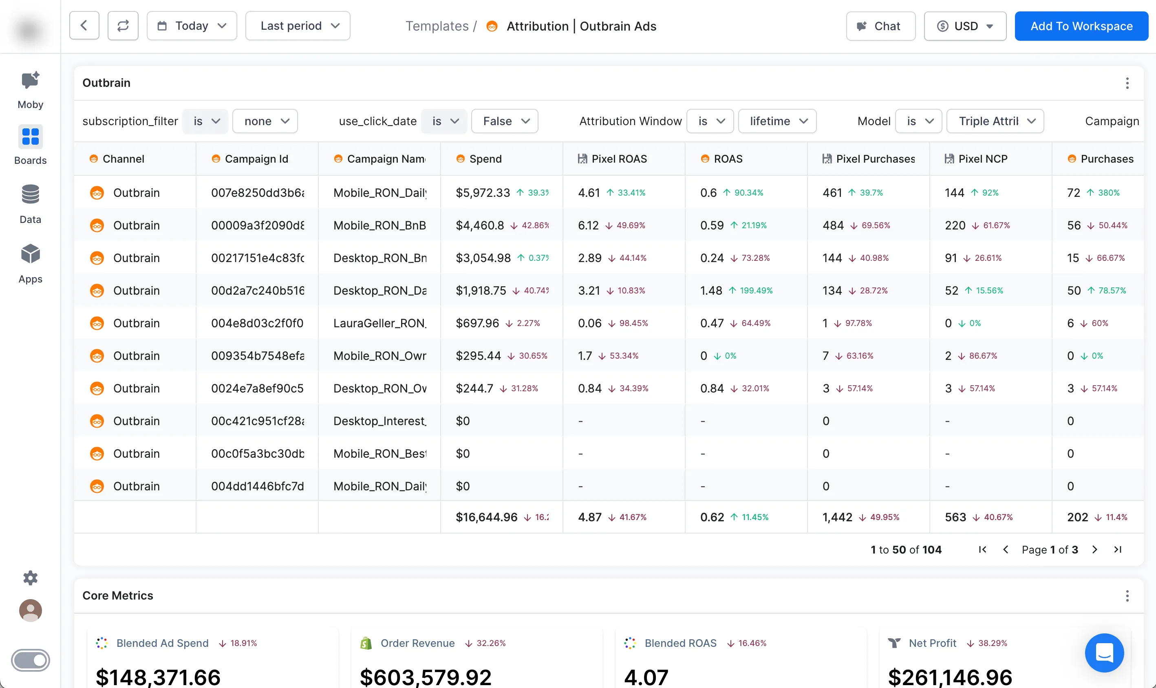Open the Chat button
This screenshot has height=688, width=1156.
880,26
